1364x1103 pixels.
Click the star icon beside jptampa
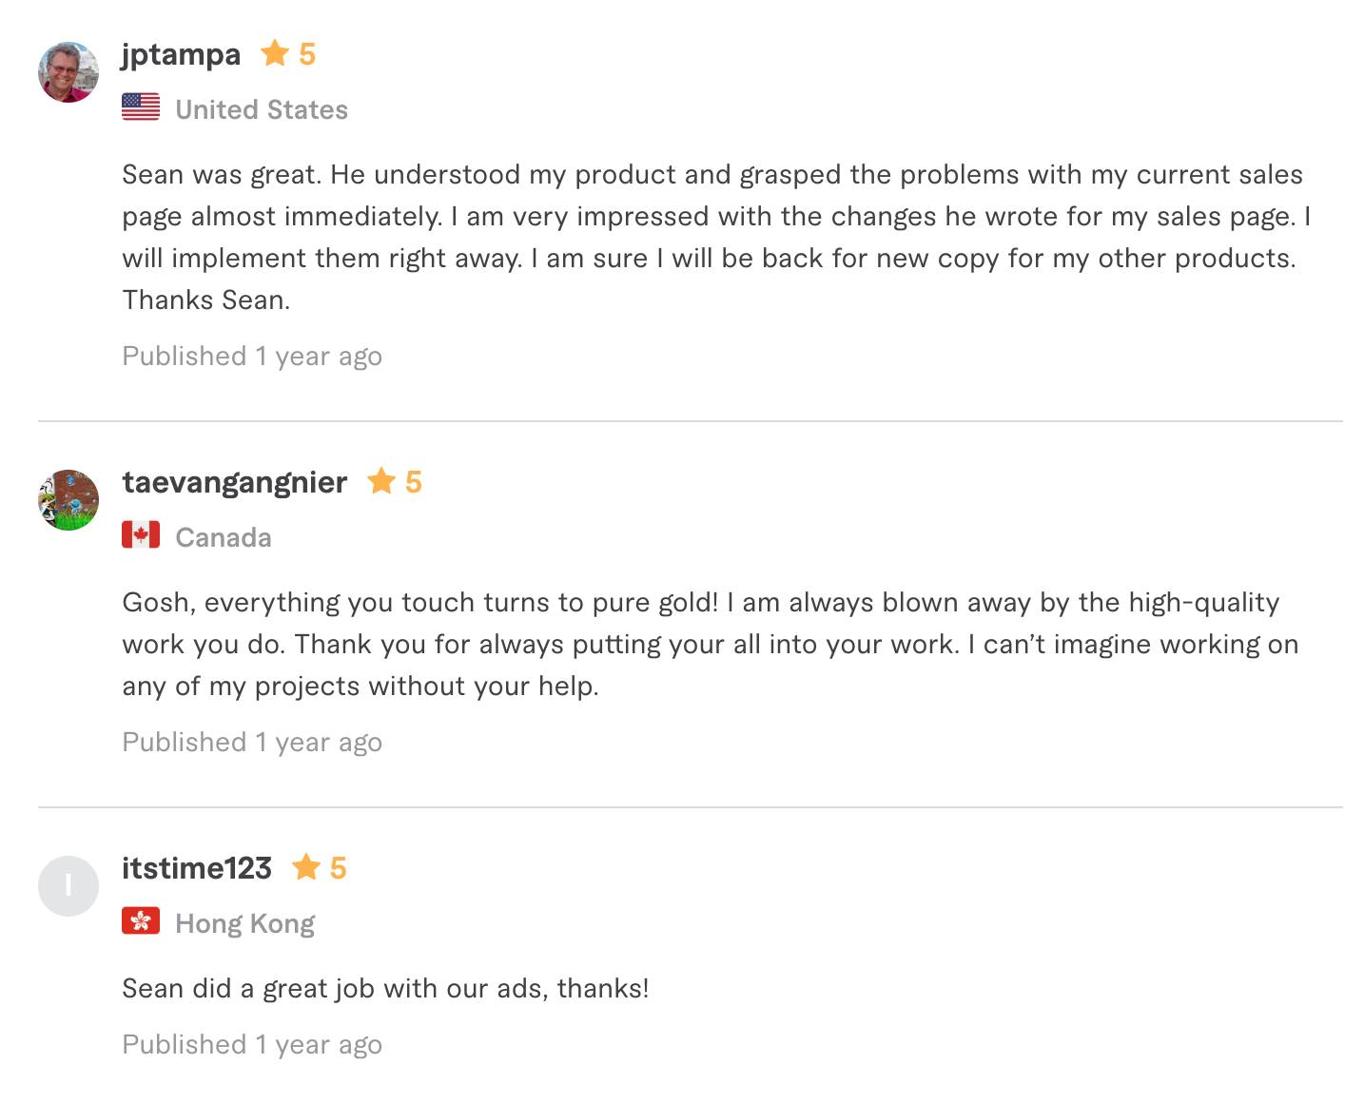click(275, 53)
